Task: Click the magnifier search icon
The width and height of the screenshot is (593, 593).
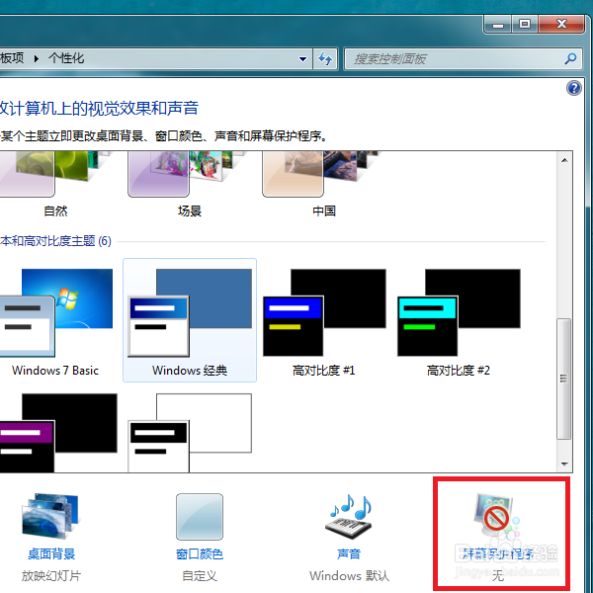Action: point(570,58)
